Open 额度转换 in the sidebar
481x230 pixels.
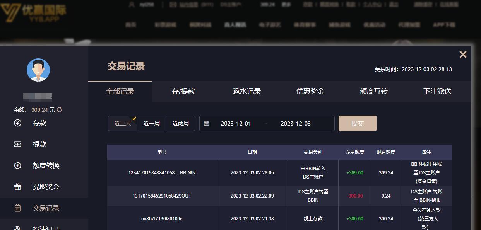pyautogui.click(x=46, y=165)
